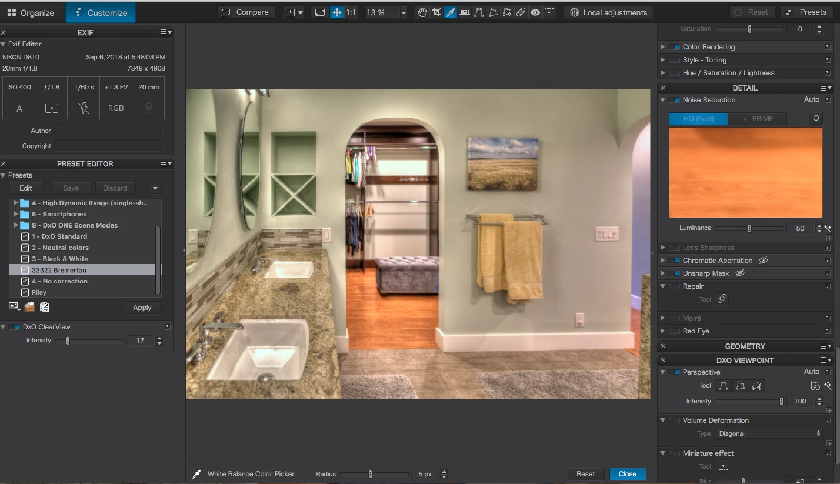Viewport: 840px width, 484px height.
Task: Select the Force parallels tool in top toolbar
Action: pyautogui.click(x=478, y=12)
